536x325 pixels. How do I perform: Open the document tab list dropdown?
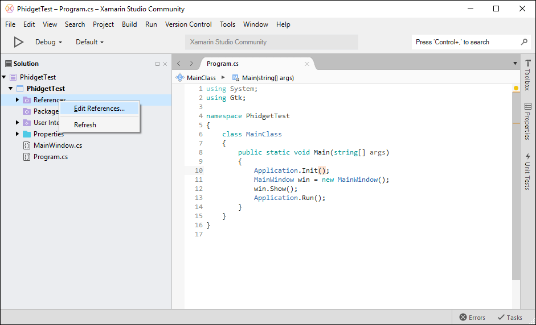515,64
